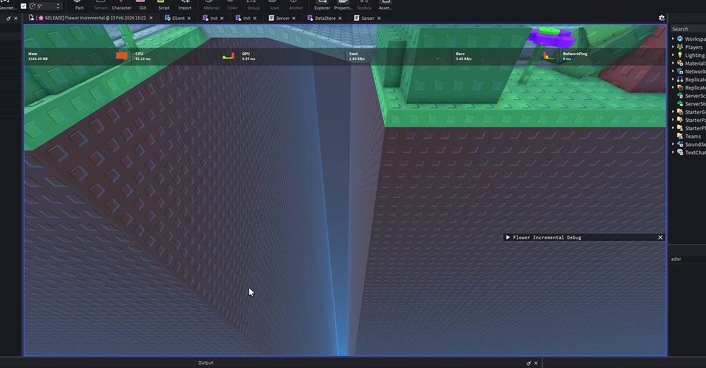Close the DataStore script tab
The height and width of the screenshot is (368, 706).
[339, 19]
